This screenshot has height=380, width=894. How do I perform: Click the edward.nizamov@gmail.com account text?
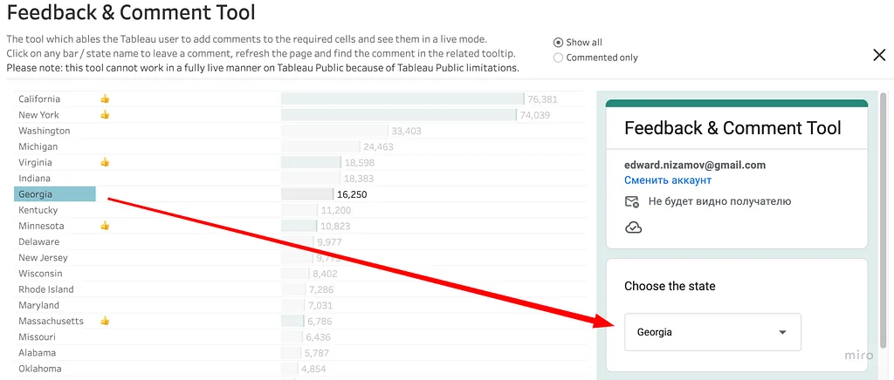(695, 166)
